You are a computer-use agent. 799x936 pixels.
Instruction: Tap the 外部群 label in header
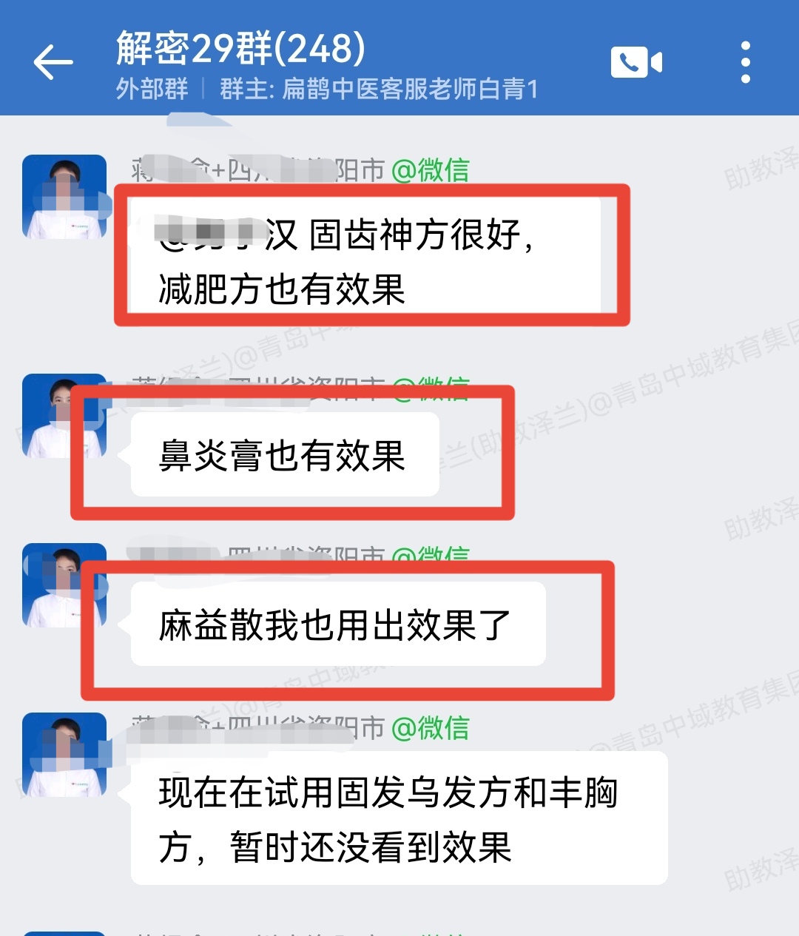pos(152,90)
